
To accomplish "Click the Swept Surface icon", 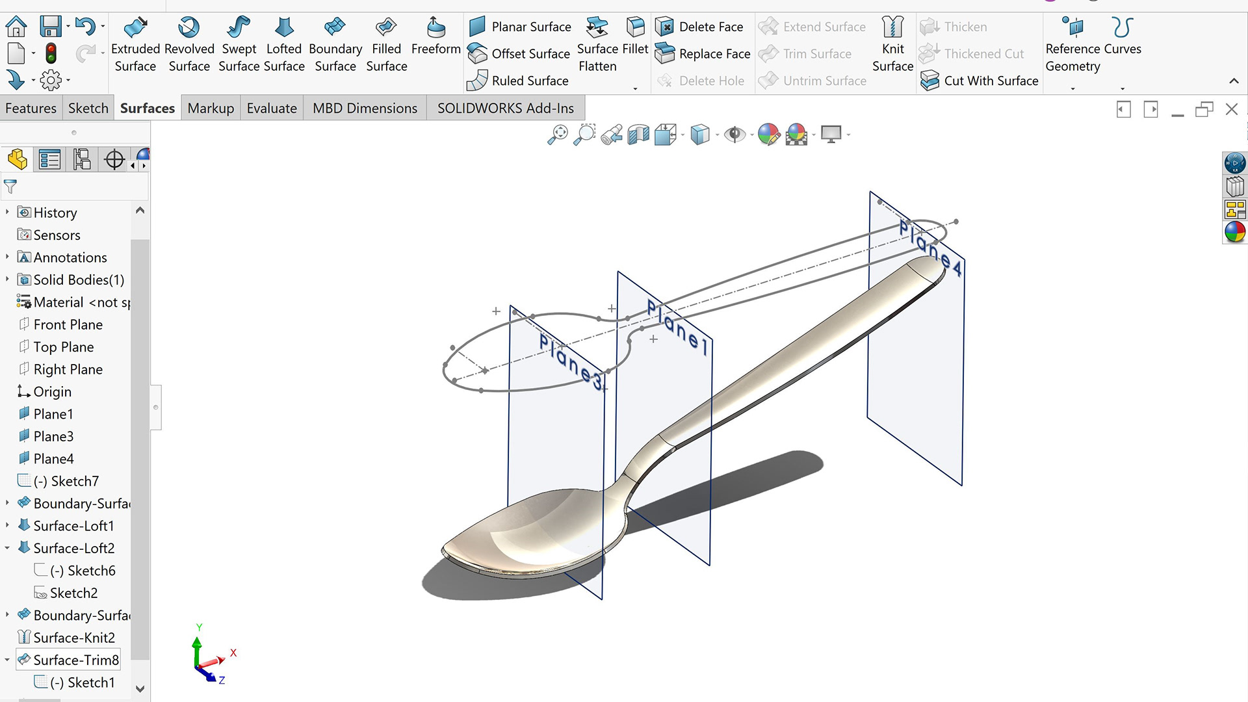I will click(x=239, y=28).
